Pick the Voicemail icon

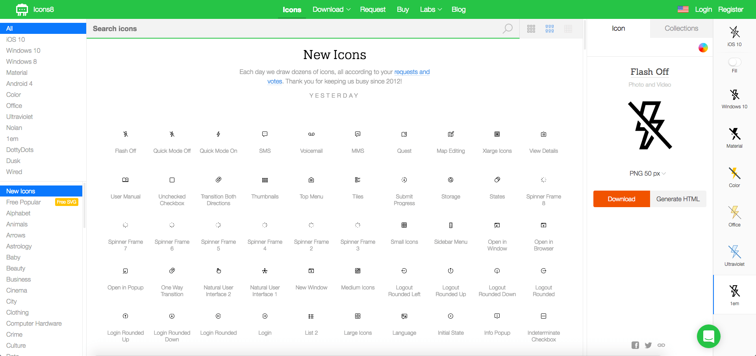click(311, 134)
